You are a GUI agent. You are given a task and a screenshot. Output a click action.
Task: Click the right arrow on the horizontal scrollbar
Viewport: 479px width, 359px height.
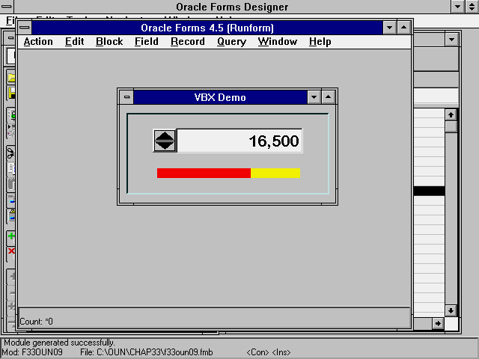pyautogui.click(x=438, y=323)
